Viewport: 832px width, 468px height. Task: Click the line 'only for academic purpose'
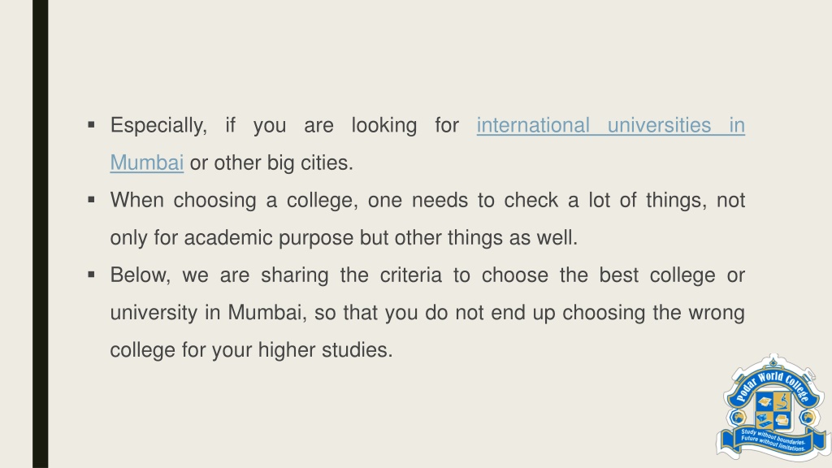(x=344, y=238)
